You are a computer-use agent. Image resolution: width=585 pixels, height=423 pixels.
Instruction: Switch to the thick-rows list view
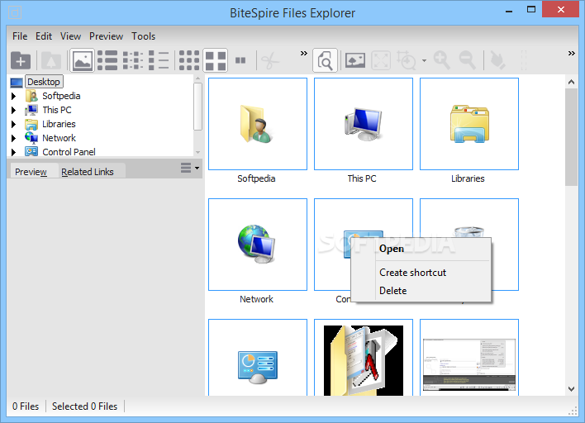(x=107, y=60)
